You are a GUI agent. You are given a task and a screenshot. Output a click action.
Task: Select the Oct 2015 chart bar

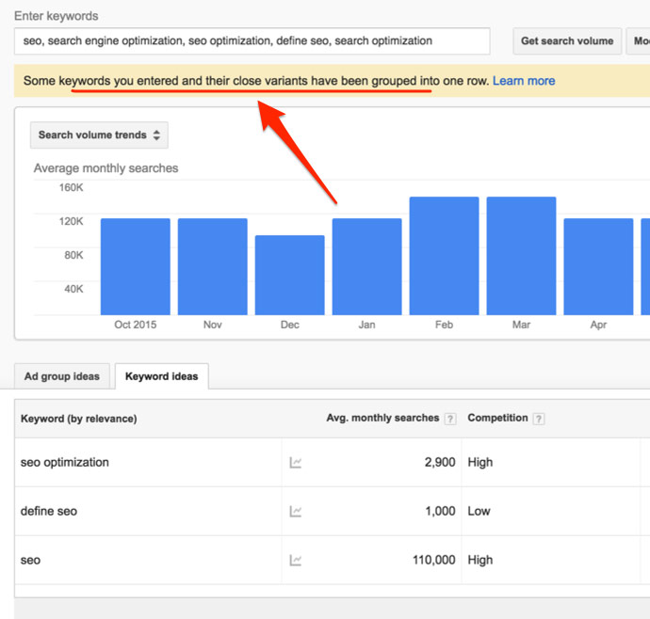coord(136,266)
